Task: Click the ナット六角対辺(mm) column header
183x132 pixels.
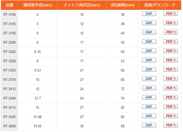Action: (82, 5)
